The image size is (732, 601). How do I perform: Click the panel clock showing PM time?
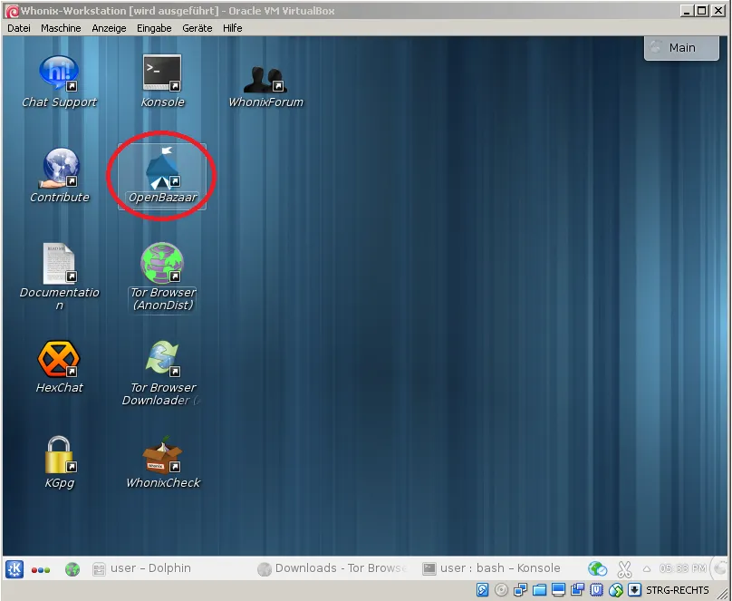coord(682,568)
